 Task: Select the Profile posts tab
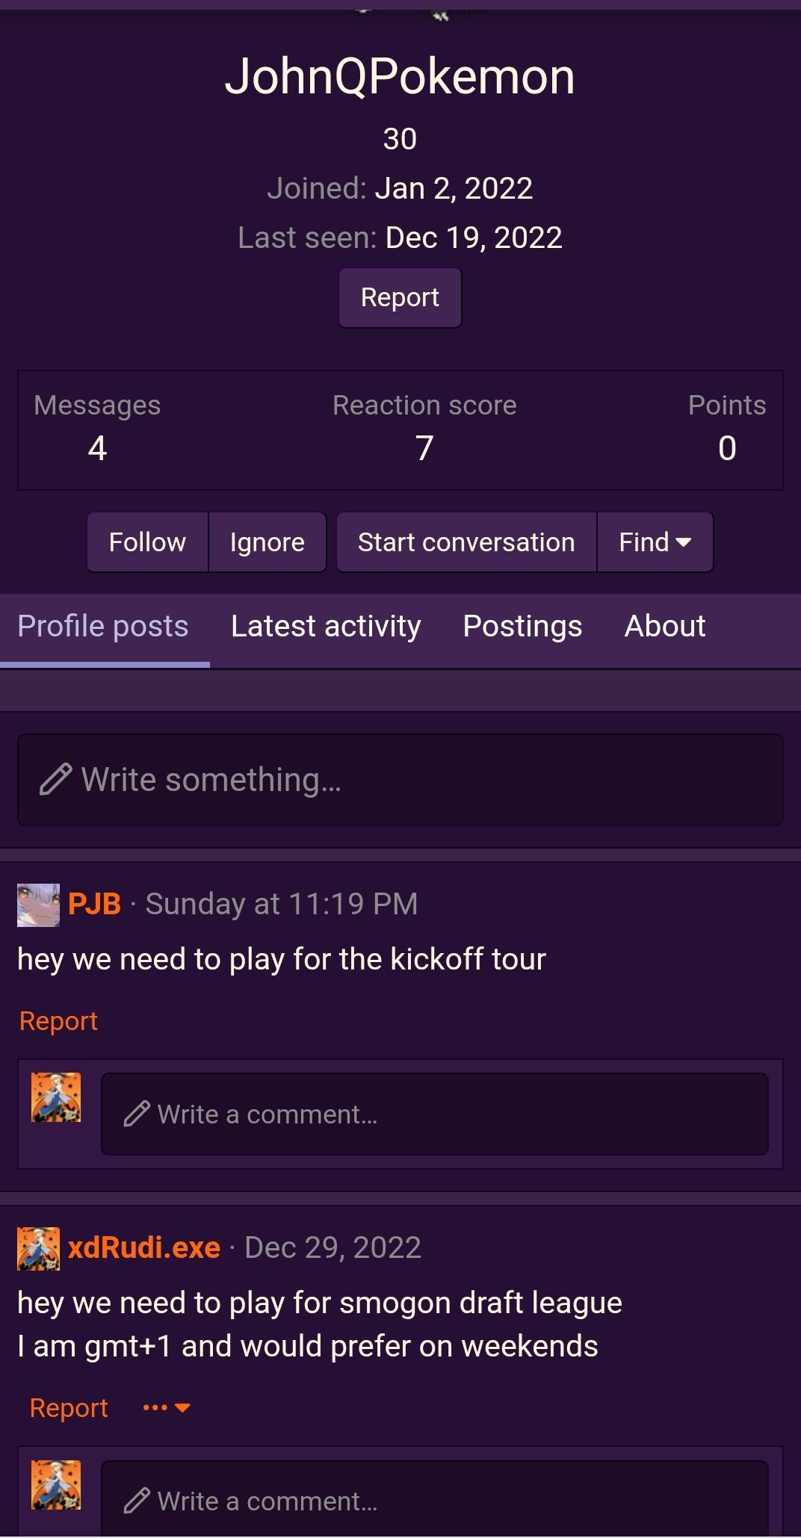tap(103, 627)
